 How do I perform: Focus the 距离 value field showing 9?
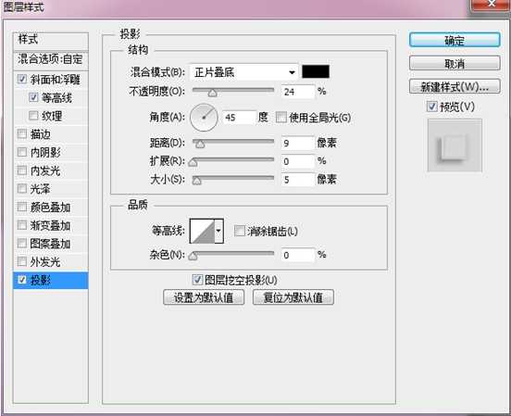298,143
